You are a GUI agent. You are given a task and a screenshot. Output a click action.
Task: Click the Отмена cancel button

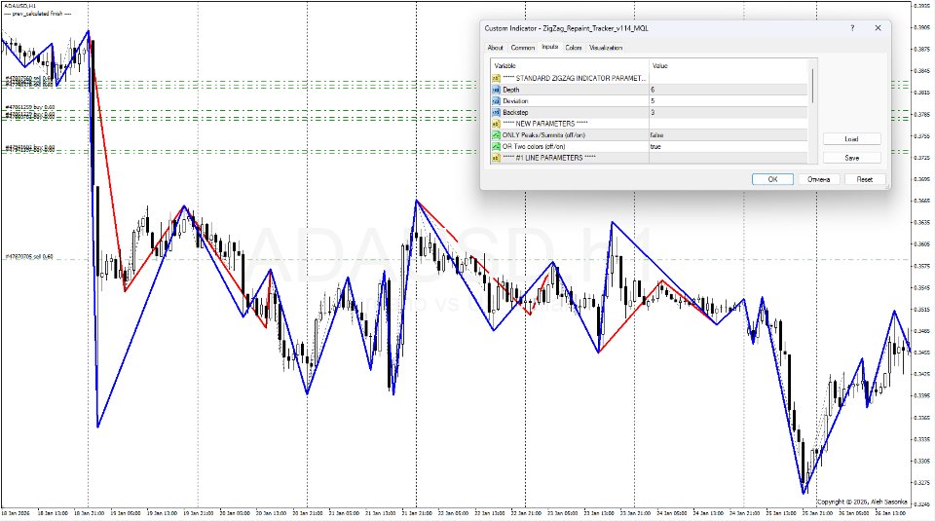(818, 179)
